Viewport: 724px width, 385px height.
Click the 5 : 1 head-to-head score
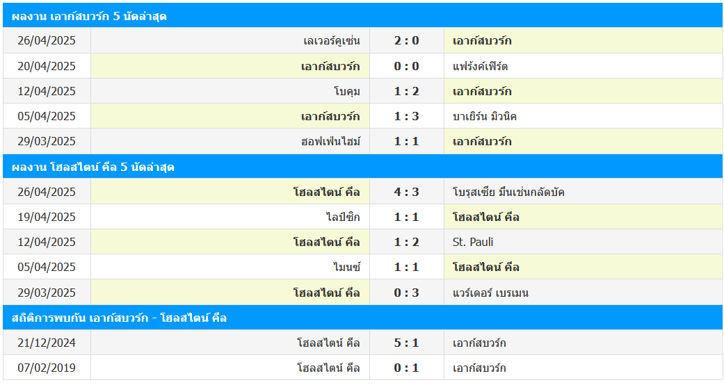tap(406, 343)
